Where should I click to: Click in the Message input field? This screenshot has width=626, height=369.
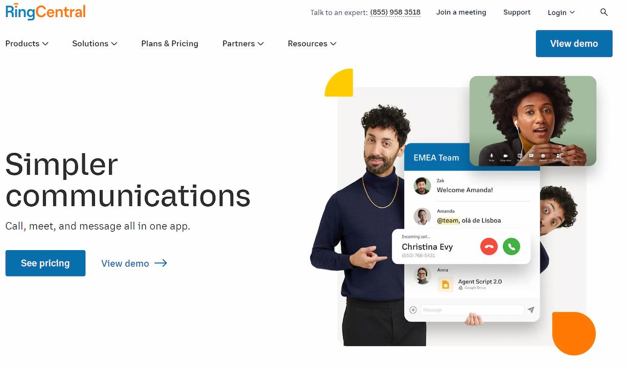tap(472, 310)
